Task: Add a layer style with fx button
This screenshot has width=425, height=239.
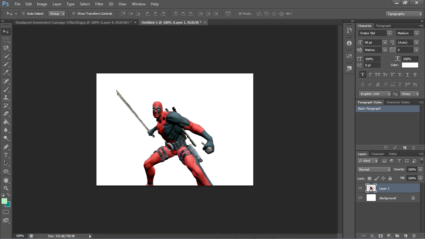Action: pyautogui.click(x=372, y=236)
